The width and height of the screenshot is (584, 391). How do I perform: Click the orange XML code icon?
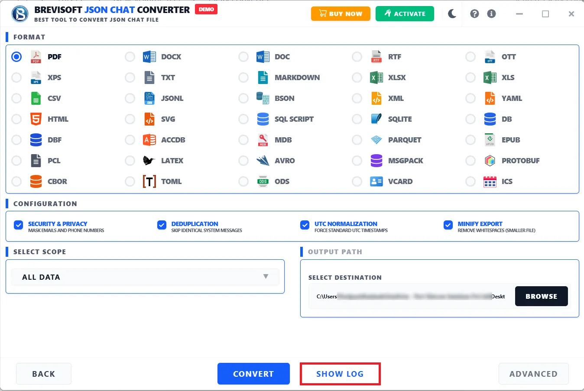(x=376, y=98)
